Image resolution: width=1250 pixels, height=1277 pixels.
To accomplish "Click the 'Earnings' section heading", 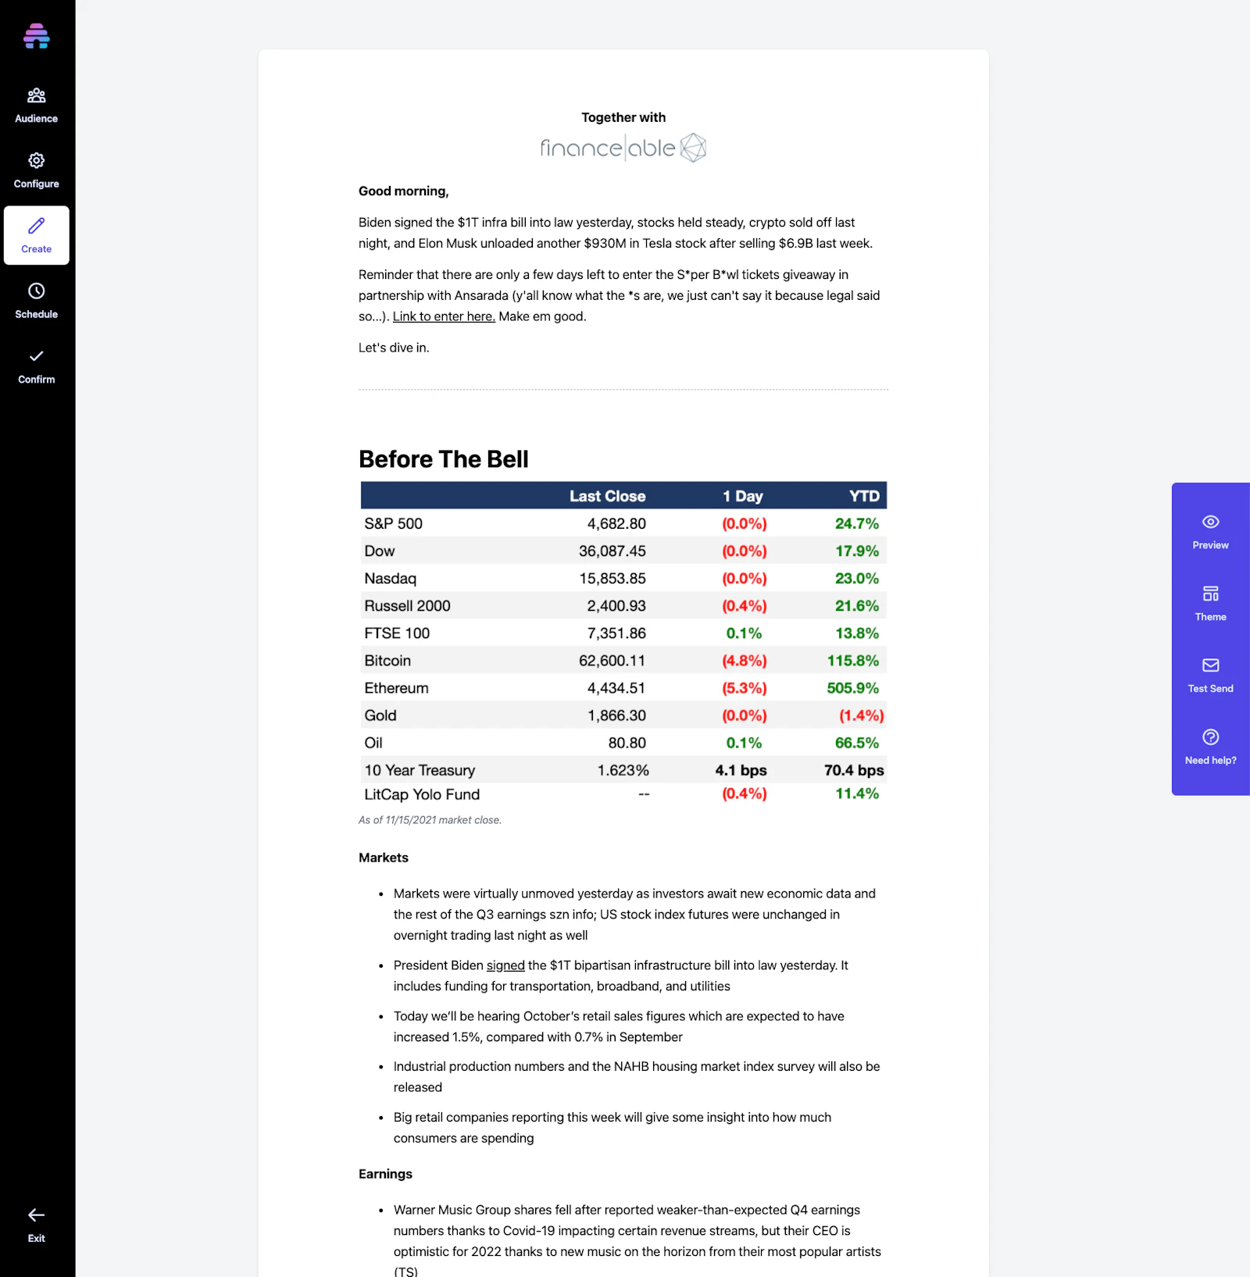I will [x=385, y=1174].
